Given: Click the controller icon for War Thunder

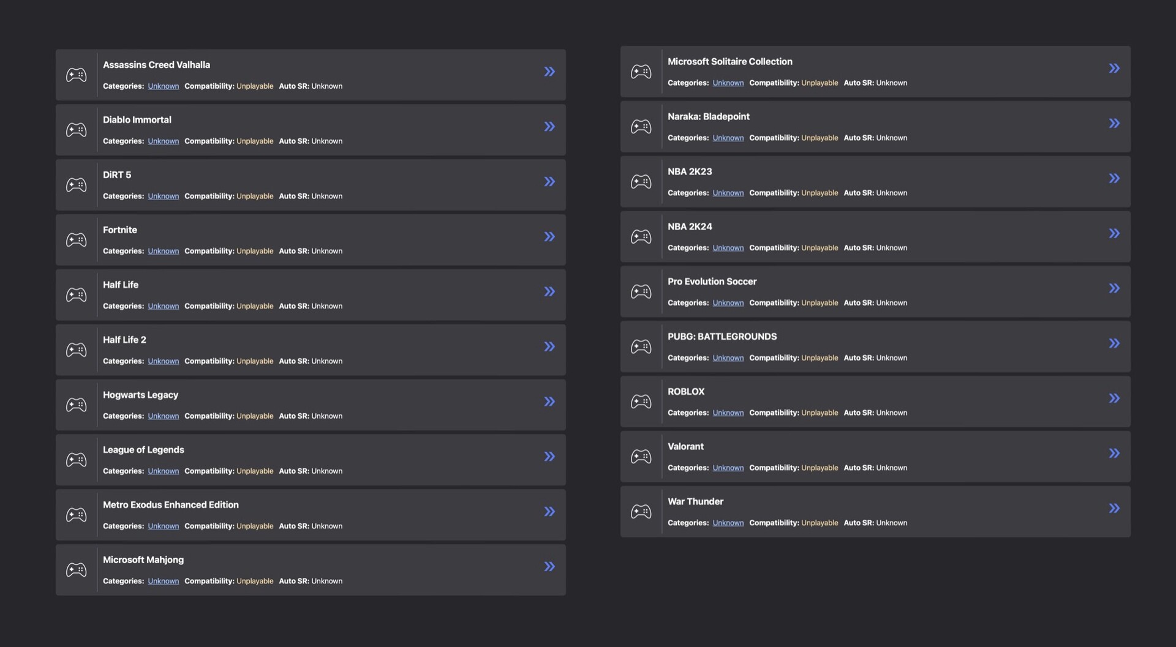Looking at the screenshot, I should pyautogui.click(x=641, y=512).
